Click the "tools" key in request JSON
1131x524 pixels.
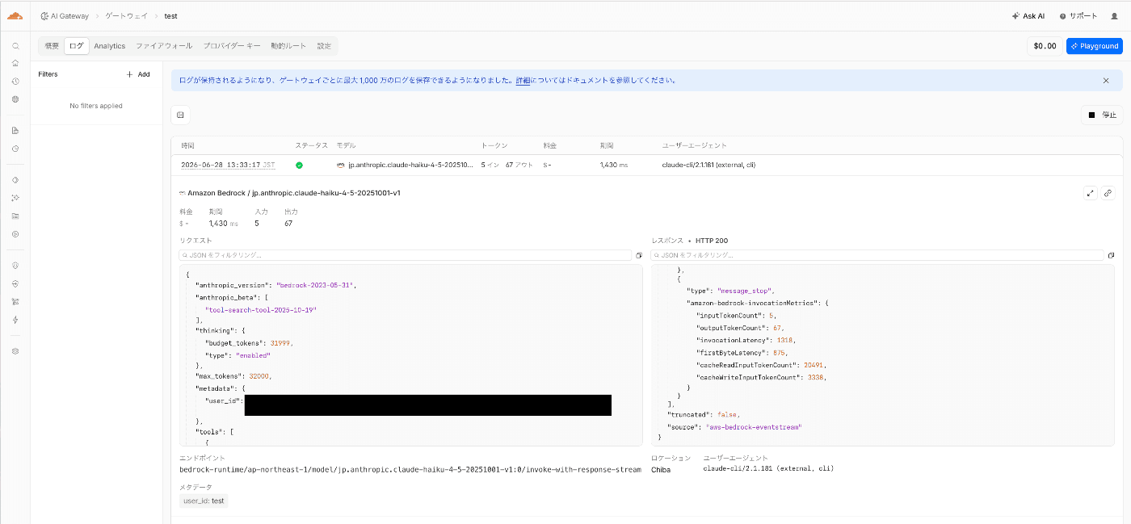[x=208, y=432]
